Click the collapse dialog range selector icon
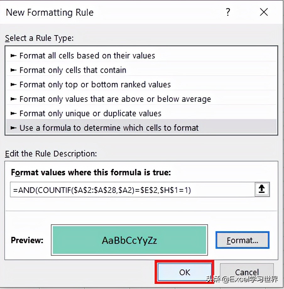The image size is (284, 289). [262, 189]
